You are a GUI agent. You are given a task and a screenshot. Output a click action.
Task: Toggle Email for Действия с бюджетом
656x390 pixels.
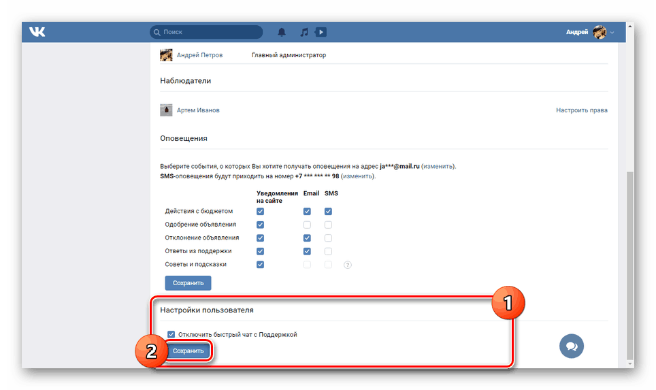(307, 211)
